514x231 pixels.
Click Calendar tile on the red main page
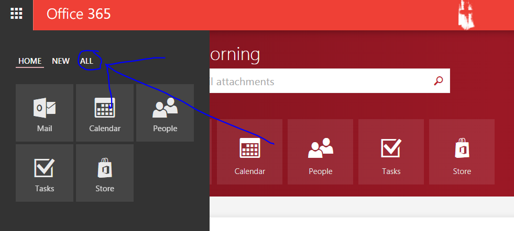[x=249, y=152]
